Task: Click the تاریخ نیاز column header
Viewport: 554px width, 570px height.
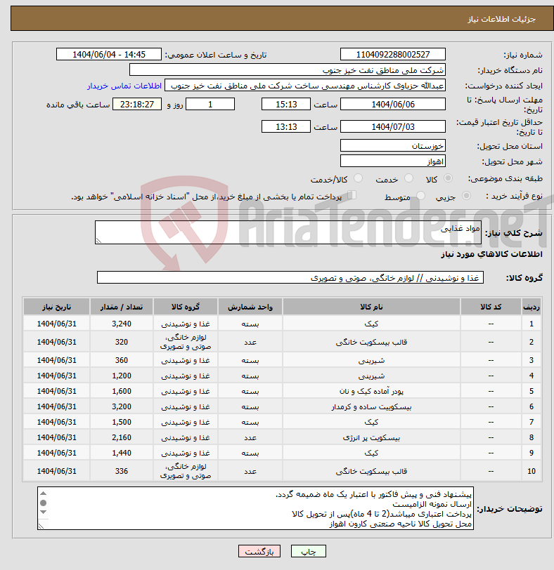Action: 56,307
